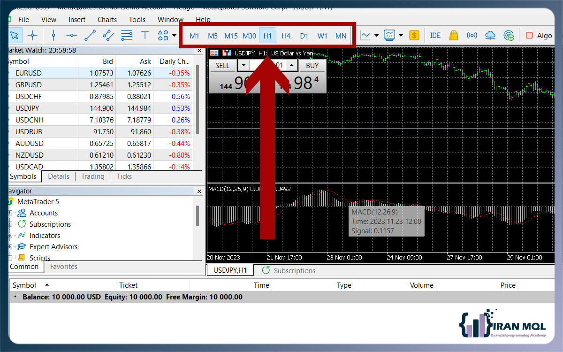Viewport: 563px width, 352px height.
Task: Change the timeframe to D1 daily
Action: pyautogui.click(x=304, y=36)
